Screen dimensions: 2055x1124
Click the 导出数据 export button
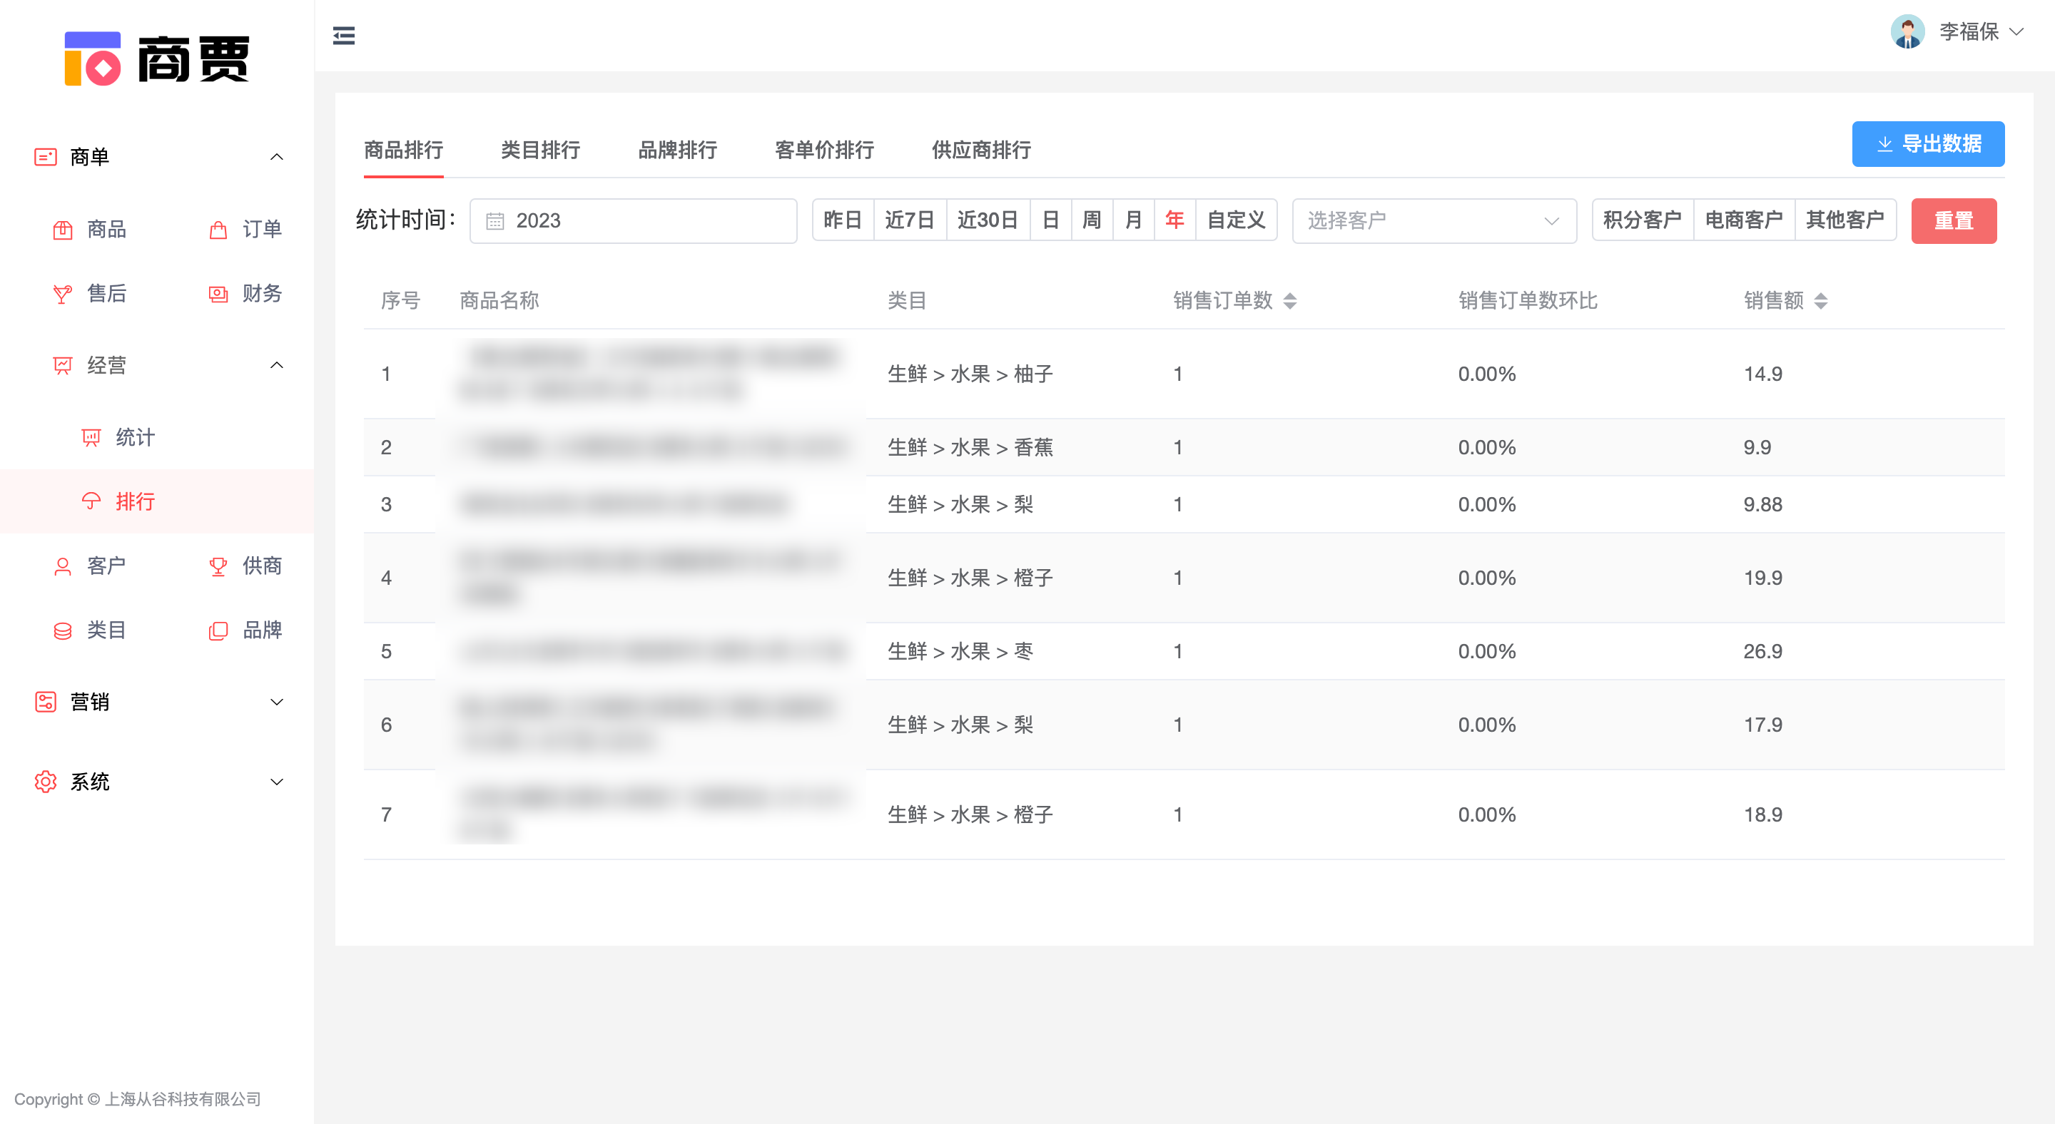(x=1927, y=144)
